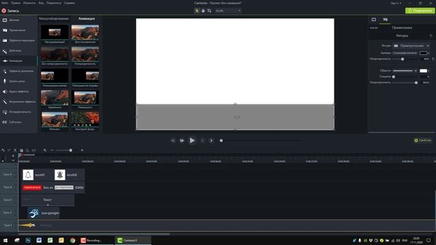Select the Текст clip on track 3
Viewport: 436px width, 245px height.
[x=48, y=199]
